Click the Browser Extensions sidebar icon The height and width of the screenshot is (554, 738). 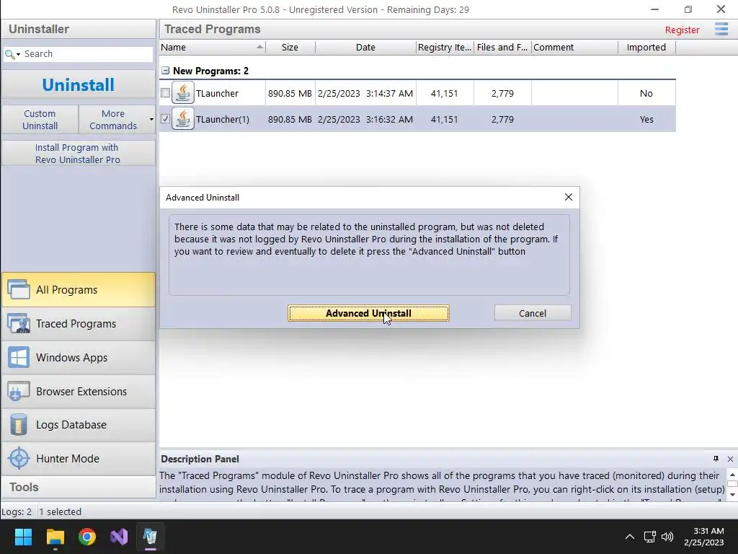[x=19, y=391]
